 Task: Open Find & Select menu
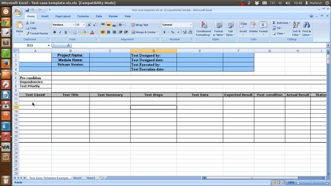click(307, 29)
